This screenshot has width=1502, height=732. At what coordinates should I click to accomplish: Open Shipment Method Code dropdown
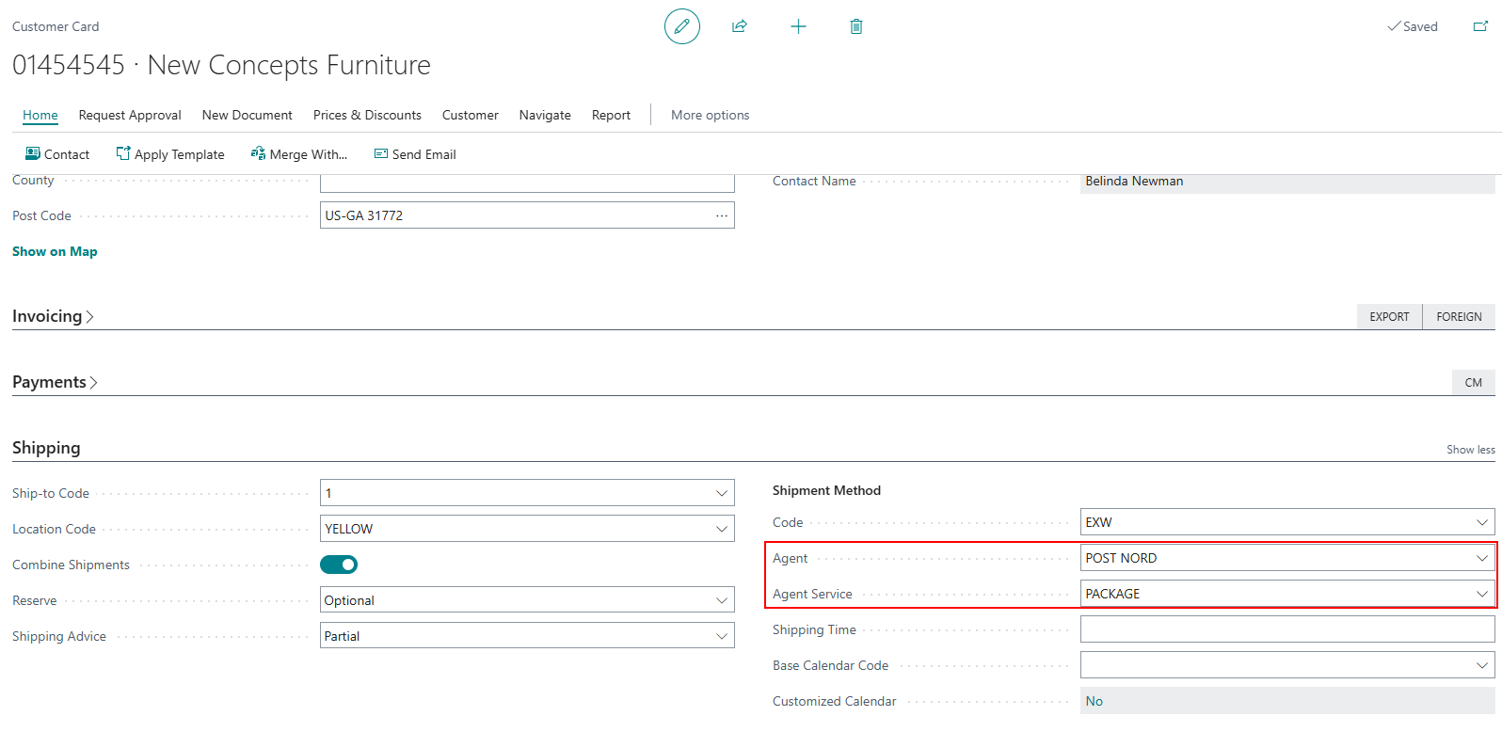pos(1482,522)
